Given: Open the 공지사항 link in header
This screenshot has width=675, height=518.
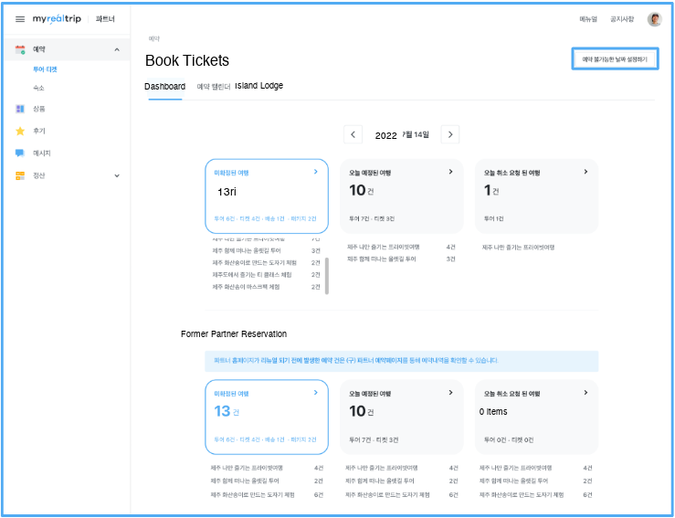Looking at the screenshot, I should click(x=622, y=19).
